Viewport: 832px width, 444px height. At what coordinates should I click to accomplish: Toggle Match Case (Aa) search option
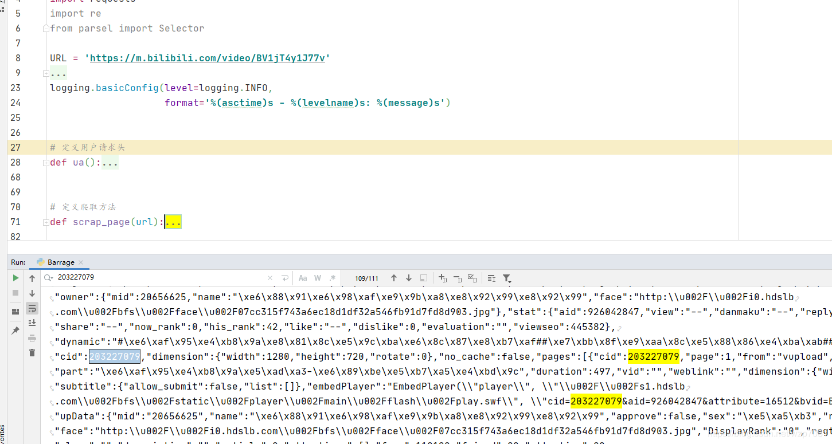303,278
